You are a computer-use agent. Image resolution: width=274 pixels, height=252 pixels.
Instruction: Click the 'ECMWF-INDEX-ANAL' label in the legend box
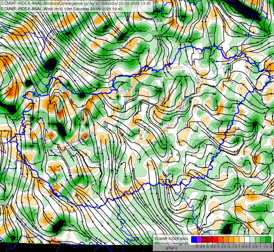[x=172, y=239]
